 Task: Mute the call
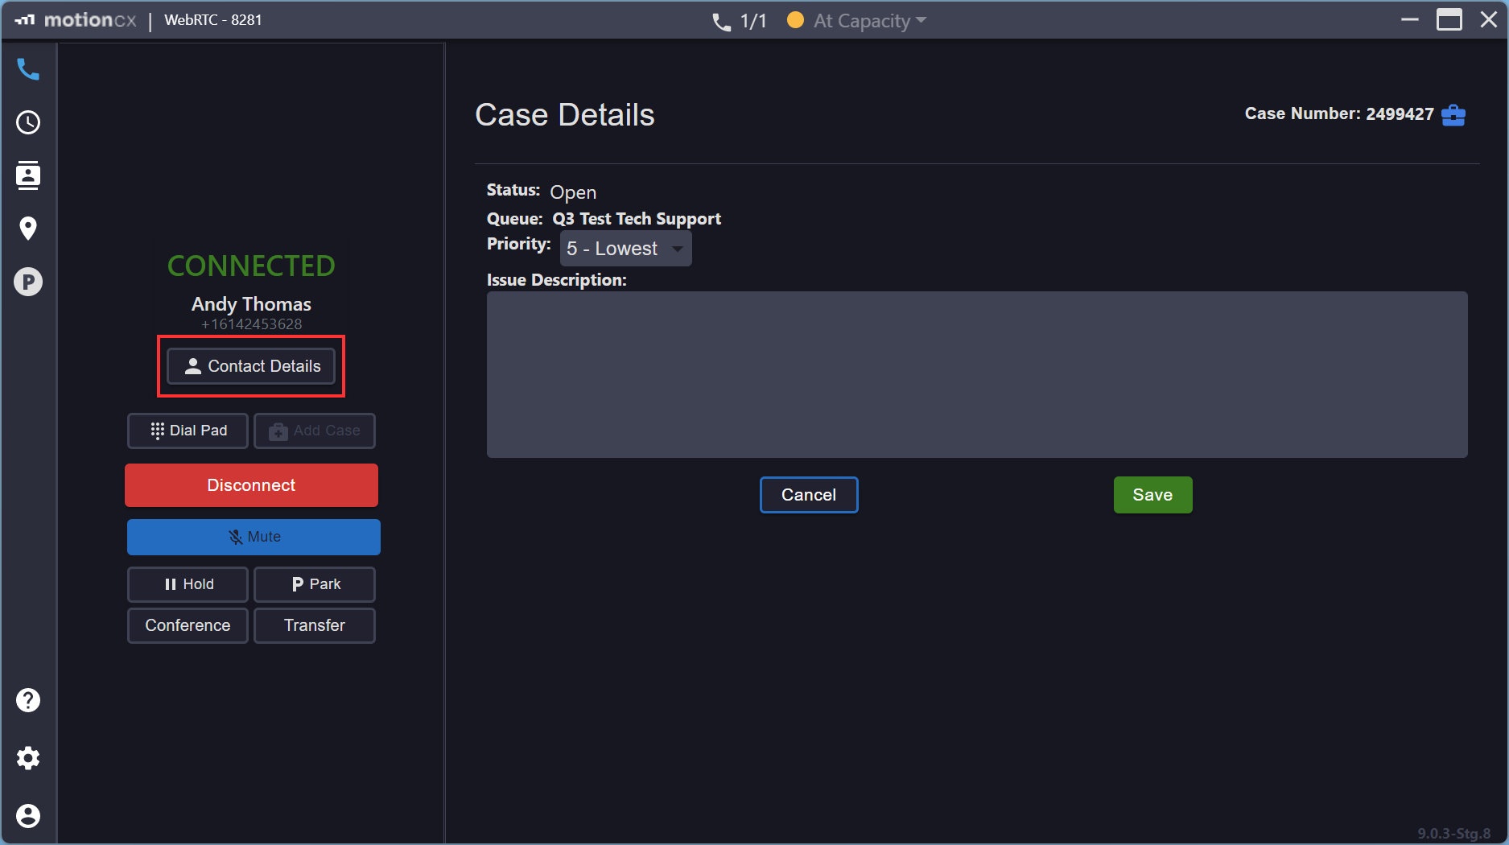[254, 537]
